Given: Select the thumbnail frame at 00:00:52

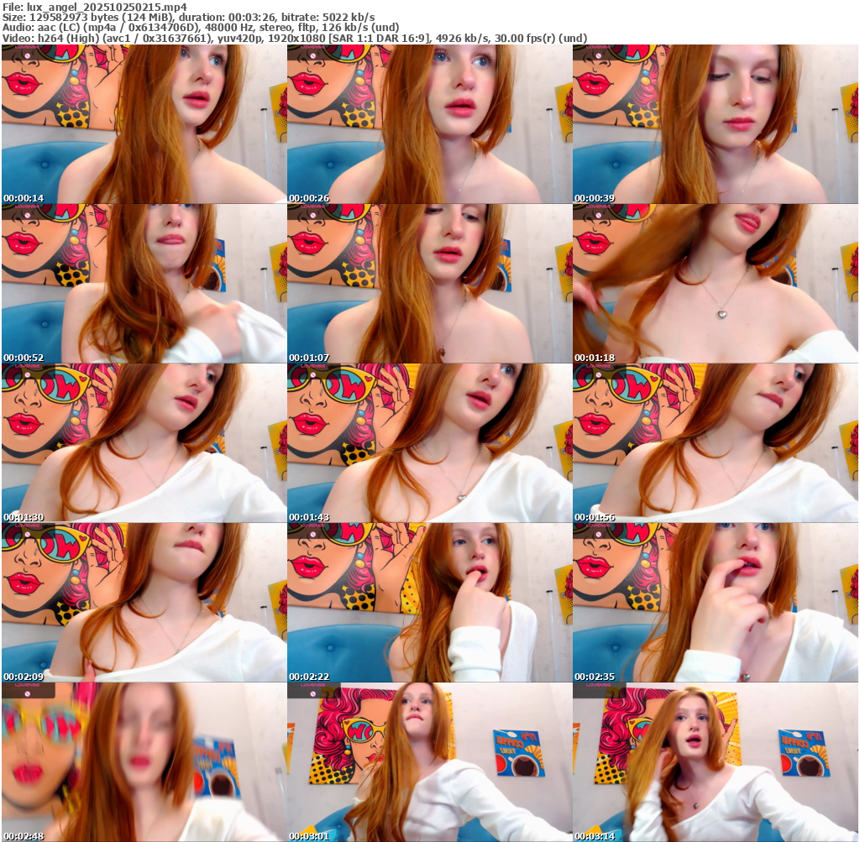Looking at the screenshot, I should [144, 284].
